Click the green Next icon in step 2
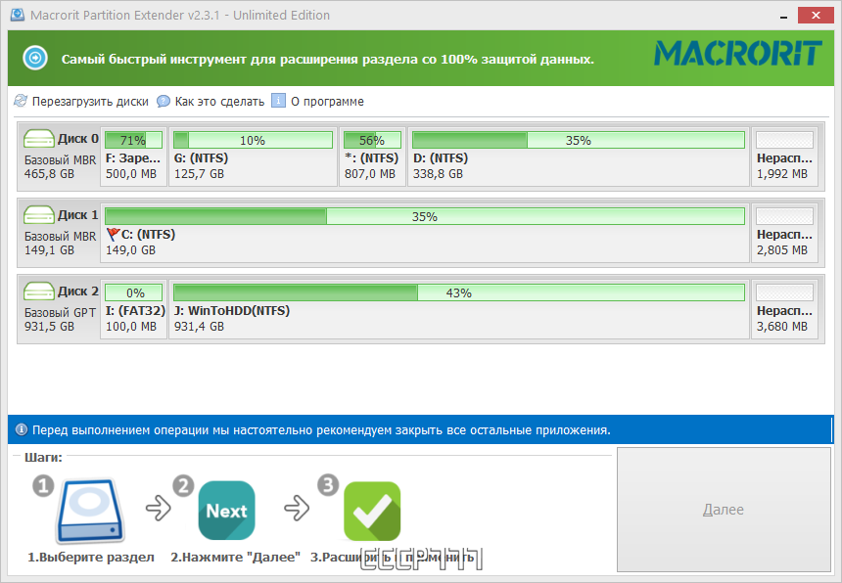Screen dimensions: 842x583 coord(226,509)
